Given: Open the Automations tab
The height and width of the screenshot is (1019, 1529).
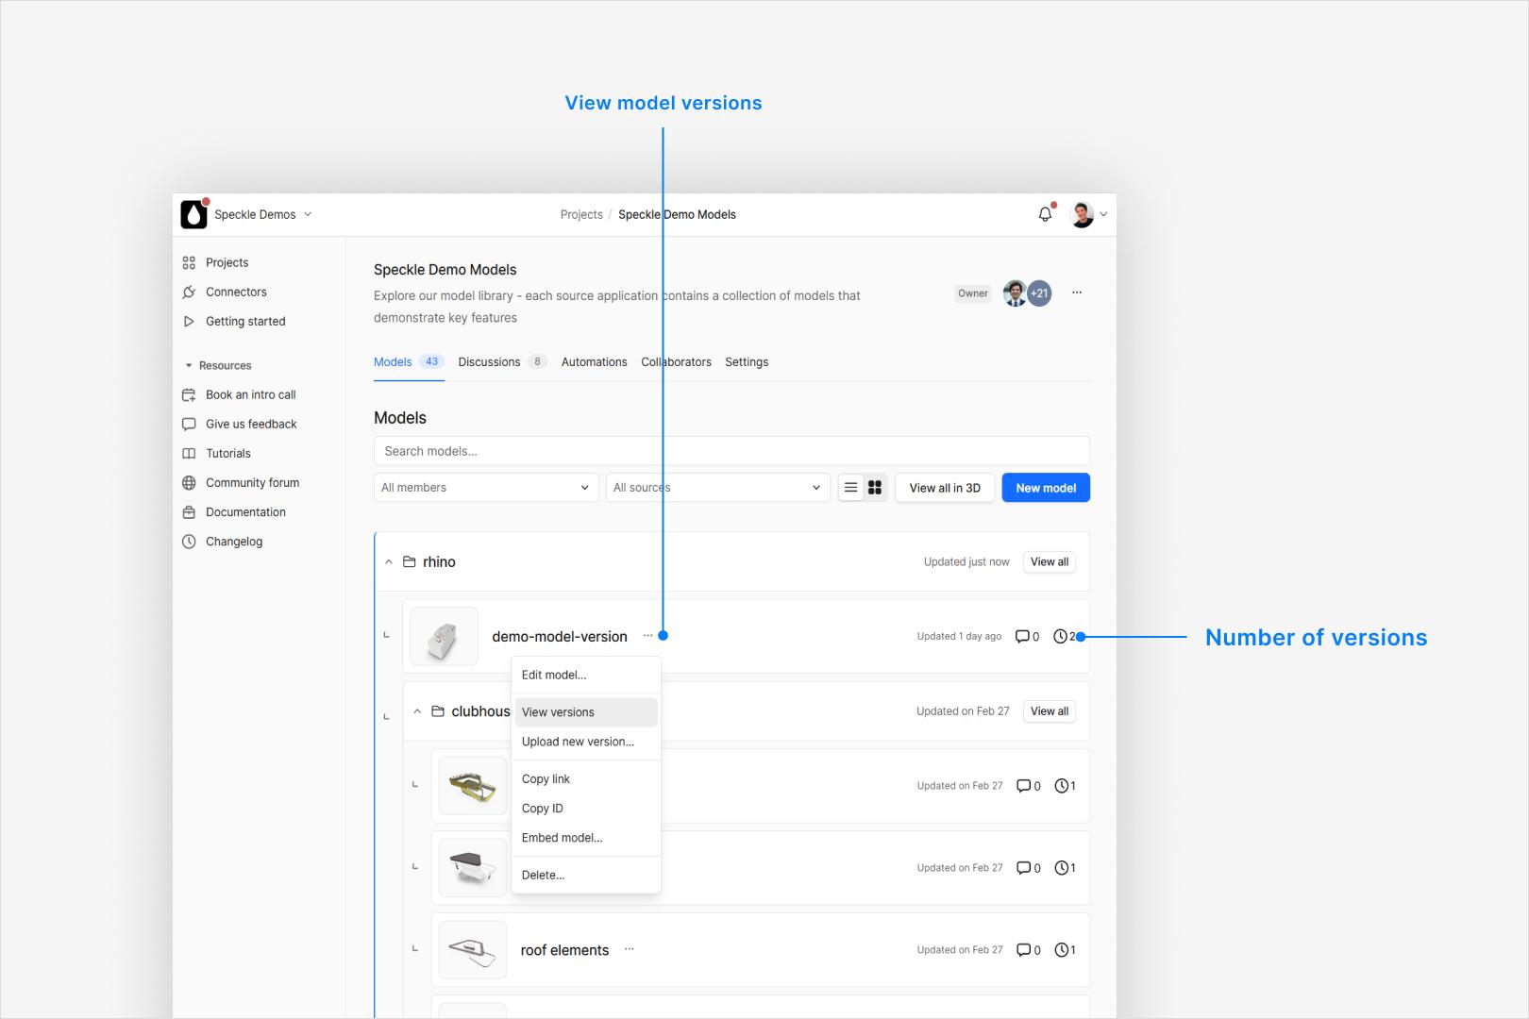Looking at the screenshot, I should click(x=594, y=361).
